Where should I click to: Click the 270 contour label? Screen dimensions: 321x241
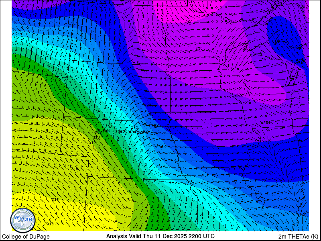point(199,49)
